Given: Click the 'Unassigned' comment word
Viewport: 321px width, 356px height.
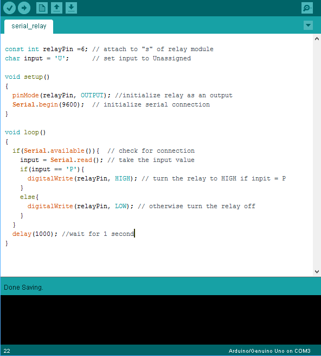Looking at the screenshot, I should point(172,58).
